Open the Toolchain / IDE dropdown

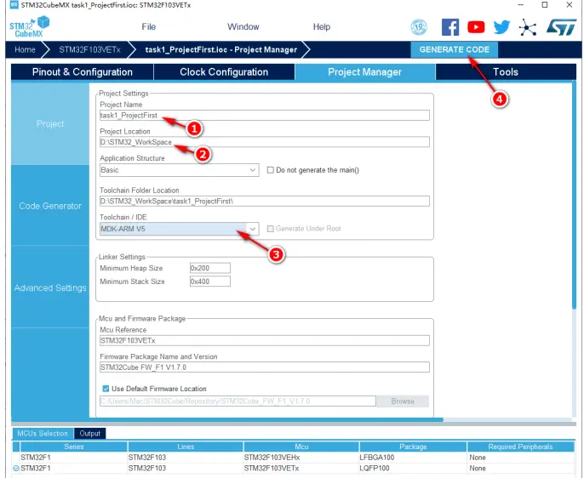pyautogui.click(x=180, y=229)
